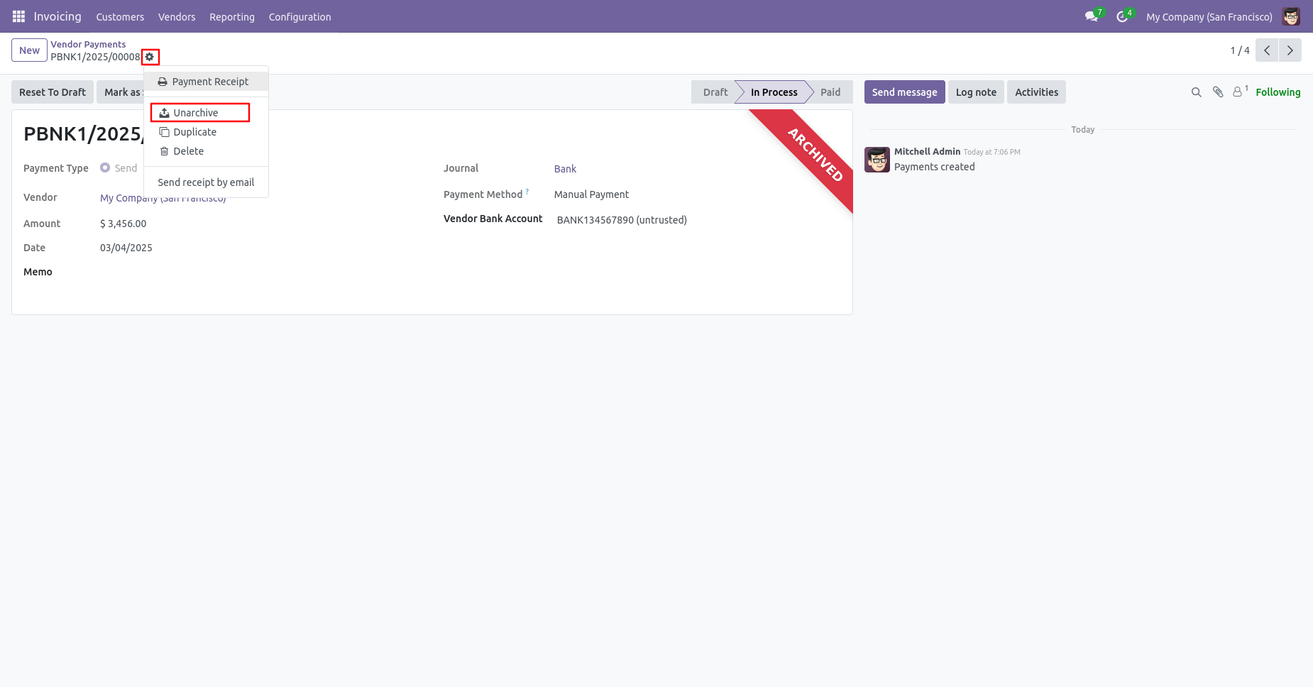
Task: Open company switcher My Company (San Francisco)
Action: click(x=1209, y=16)
